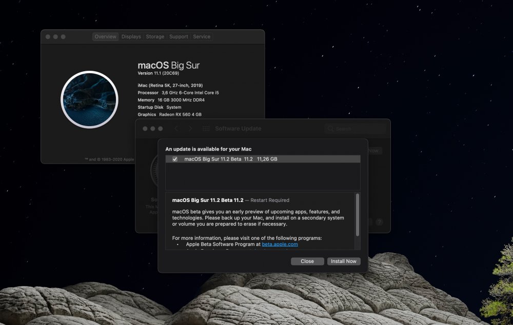
Task: Select the Support tab
Action: point(179,36)
